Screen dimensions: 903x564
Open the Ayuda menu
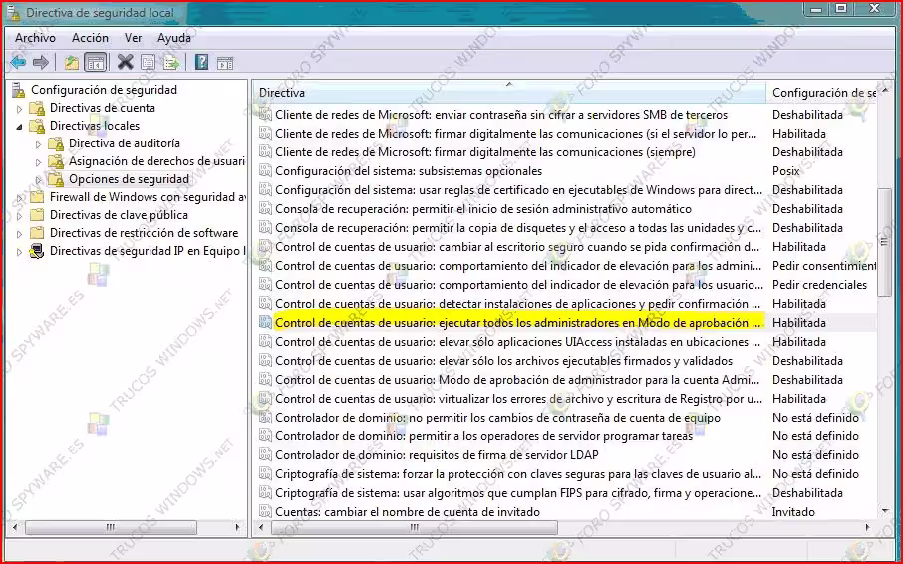173,38
